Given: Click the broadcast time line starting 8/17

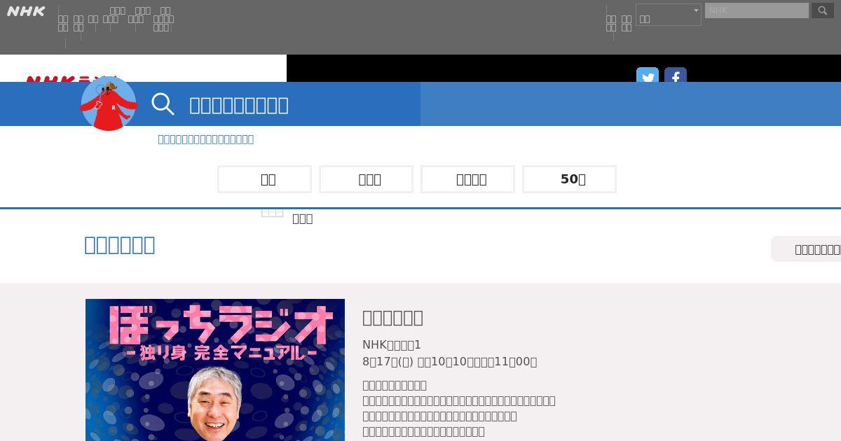Looking at the screenshot, I should click(x=449, y=362).
